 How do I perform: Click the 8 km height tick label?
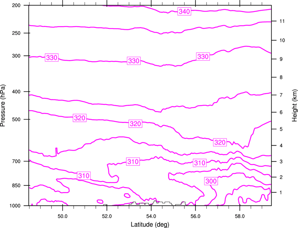click(x=281, y=78)
